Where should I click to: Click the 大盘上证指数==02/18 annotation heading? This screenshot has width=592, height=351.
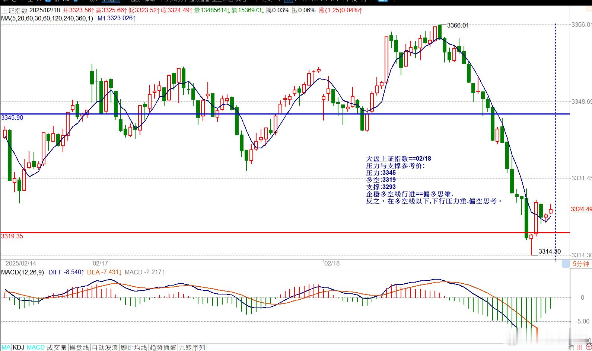pos(399,158)
